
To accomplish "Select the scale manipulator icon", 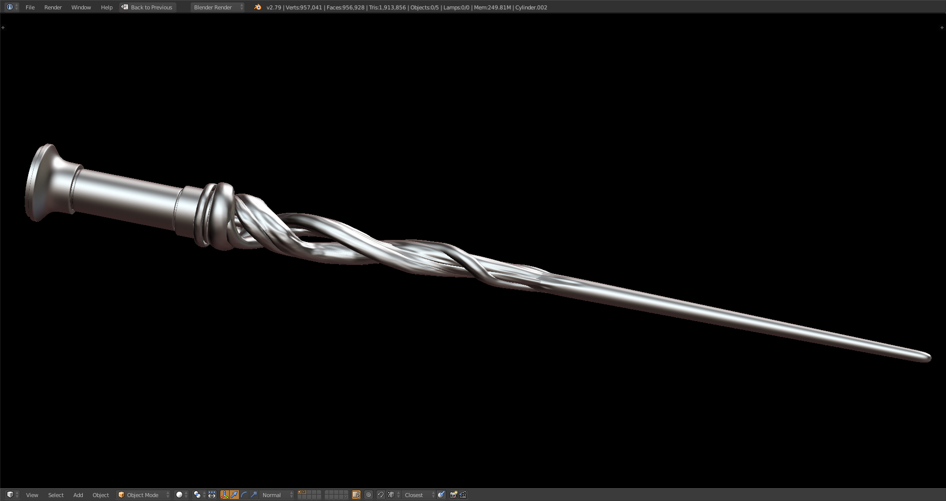I will pos(254,495).
